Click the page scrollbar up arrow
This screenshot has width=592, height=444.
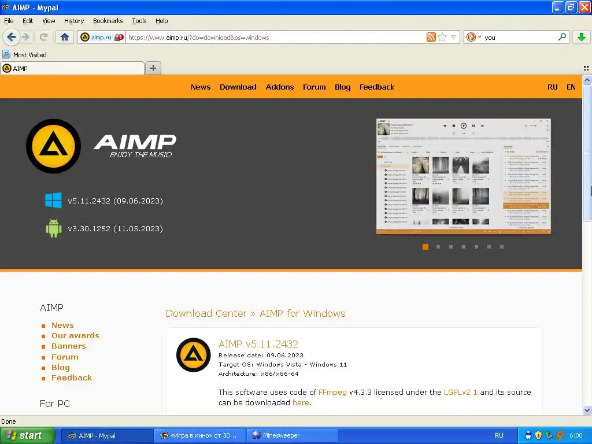coord(587,80)
